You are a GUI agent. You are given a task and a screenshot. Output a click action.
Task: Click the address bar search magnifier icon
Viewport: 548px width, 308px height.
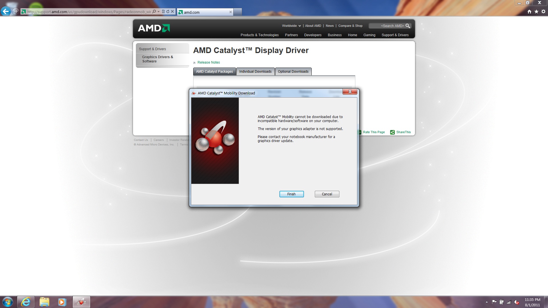click(x=154, y=12)
